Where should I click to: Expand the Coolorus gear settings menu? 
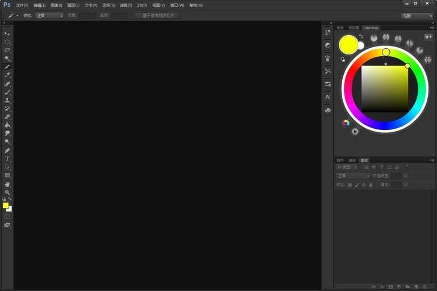pyautogui.click(x=428, y=37)
